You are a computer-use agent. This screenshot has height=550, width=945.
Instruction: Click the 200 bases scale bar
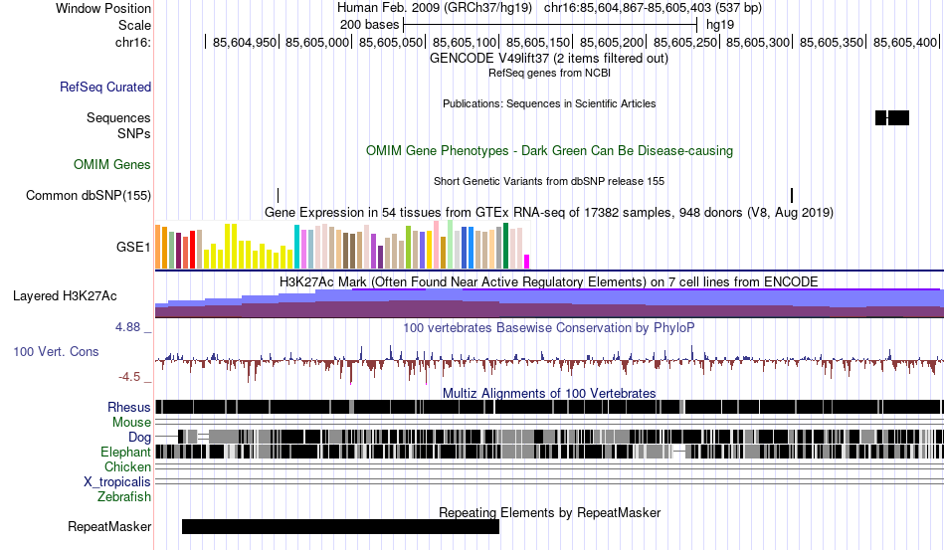[x=550, y=25]
